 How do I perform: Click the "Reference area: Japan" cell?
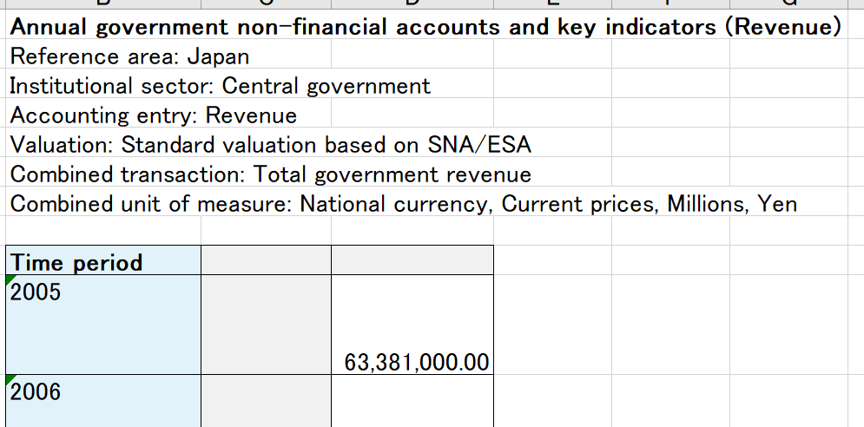(129, 57)
